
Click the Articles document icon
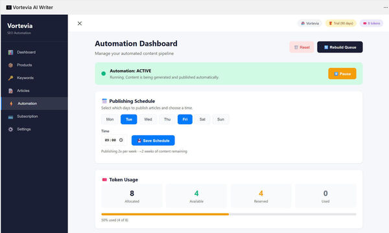tap(10, 91)
